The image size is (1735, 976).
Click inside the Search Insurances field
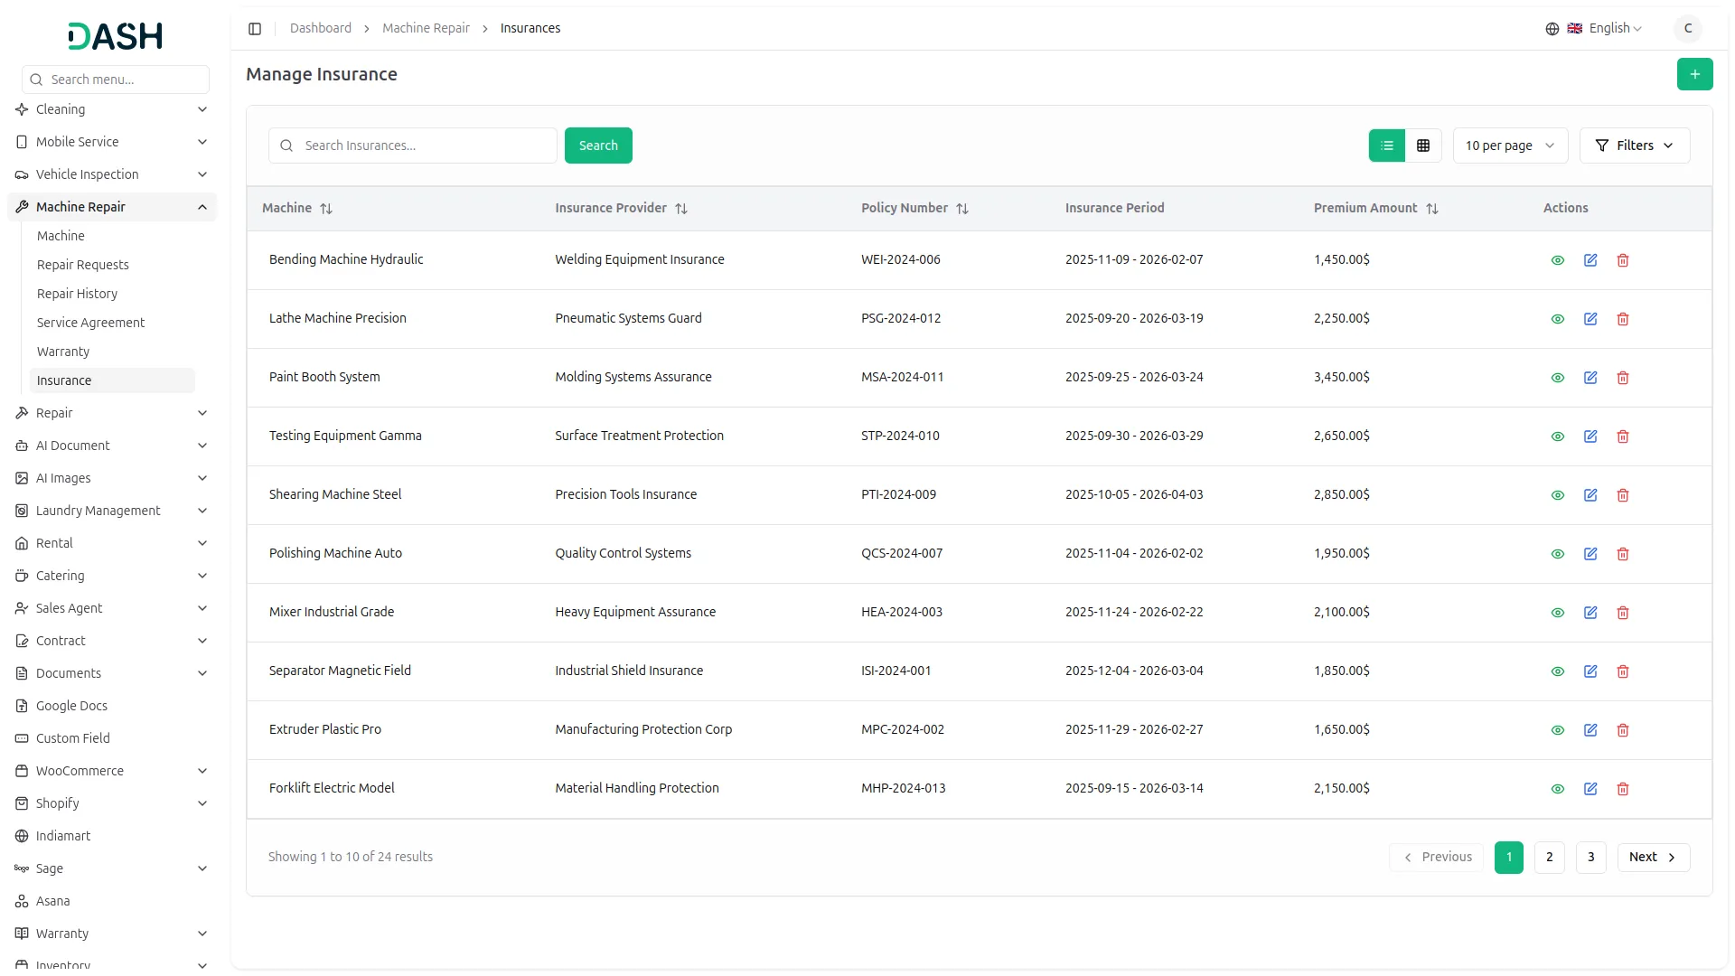click(412, 145)
